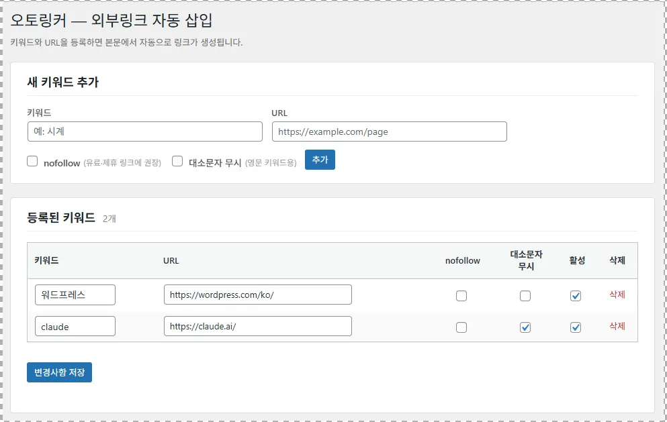Click the claude.ai URL input field
The image size is (667, 422).
coord(258,326)
